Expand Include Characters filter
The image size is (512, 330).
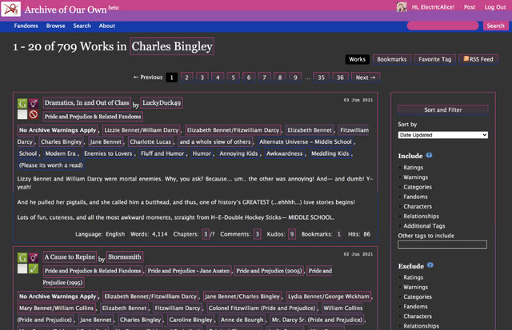tap(418, 207)
